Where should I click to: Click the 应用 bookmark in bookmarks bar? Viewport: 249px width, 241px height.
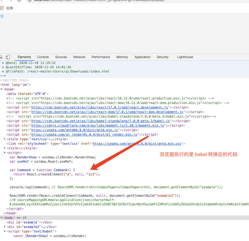point(10,8)
